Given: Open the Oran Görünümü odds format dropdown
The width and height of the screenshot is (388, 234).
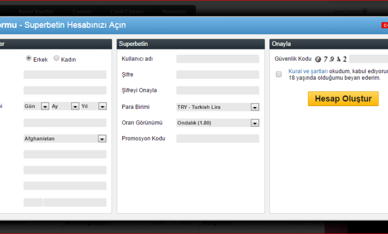Looking at the screenshot, I should click(218, 123).
